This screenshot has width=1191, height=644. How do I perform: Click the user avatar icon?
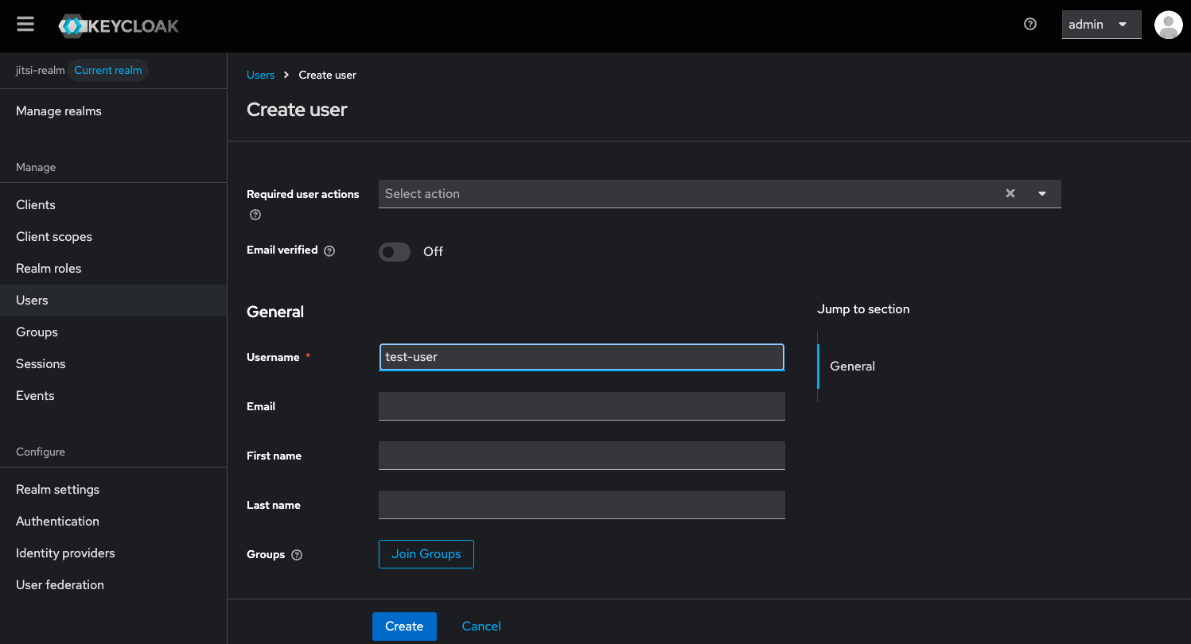click(x=1168, y=25)
